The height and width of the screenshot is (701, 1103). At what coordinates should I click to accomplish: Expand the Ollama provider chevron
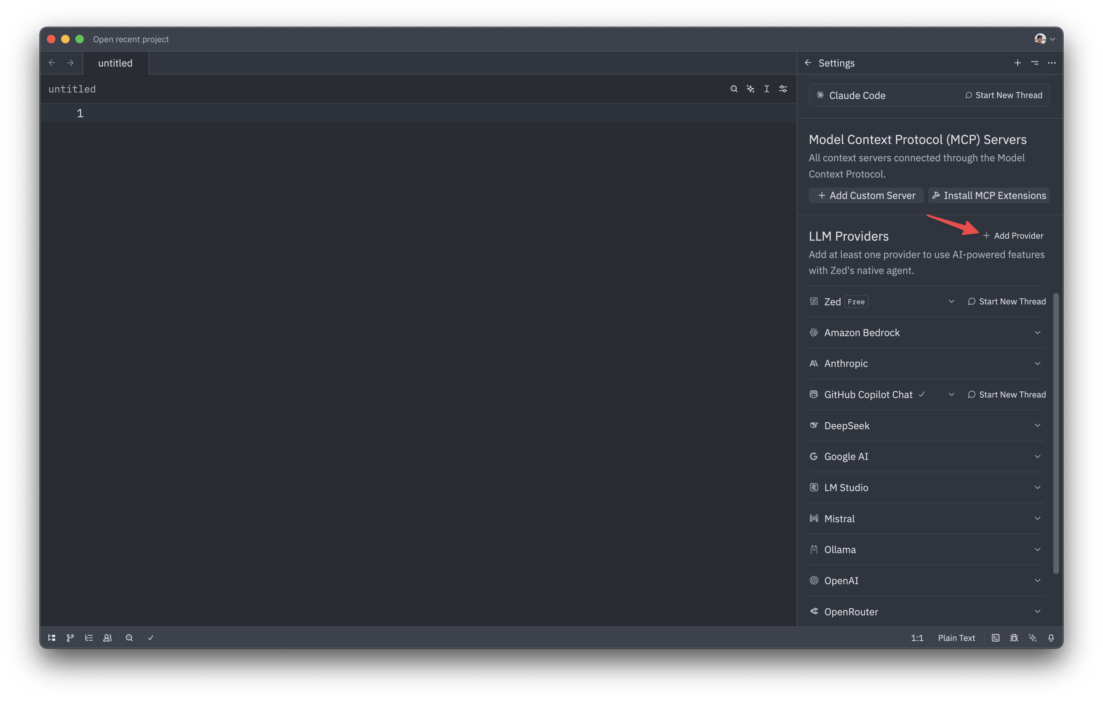coord(1038,549)
